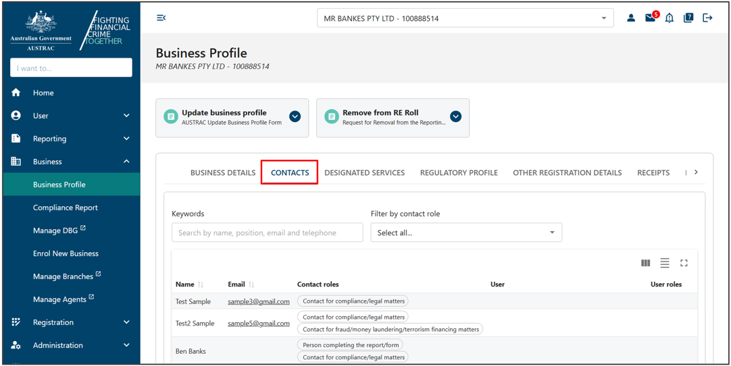Open the mail inbox icon with 5 badge
The width and height of the screenshot is (731, 366).
(x=651, y=18)
